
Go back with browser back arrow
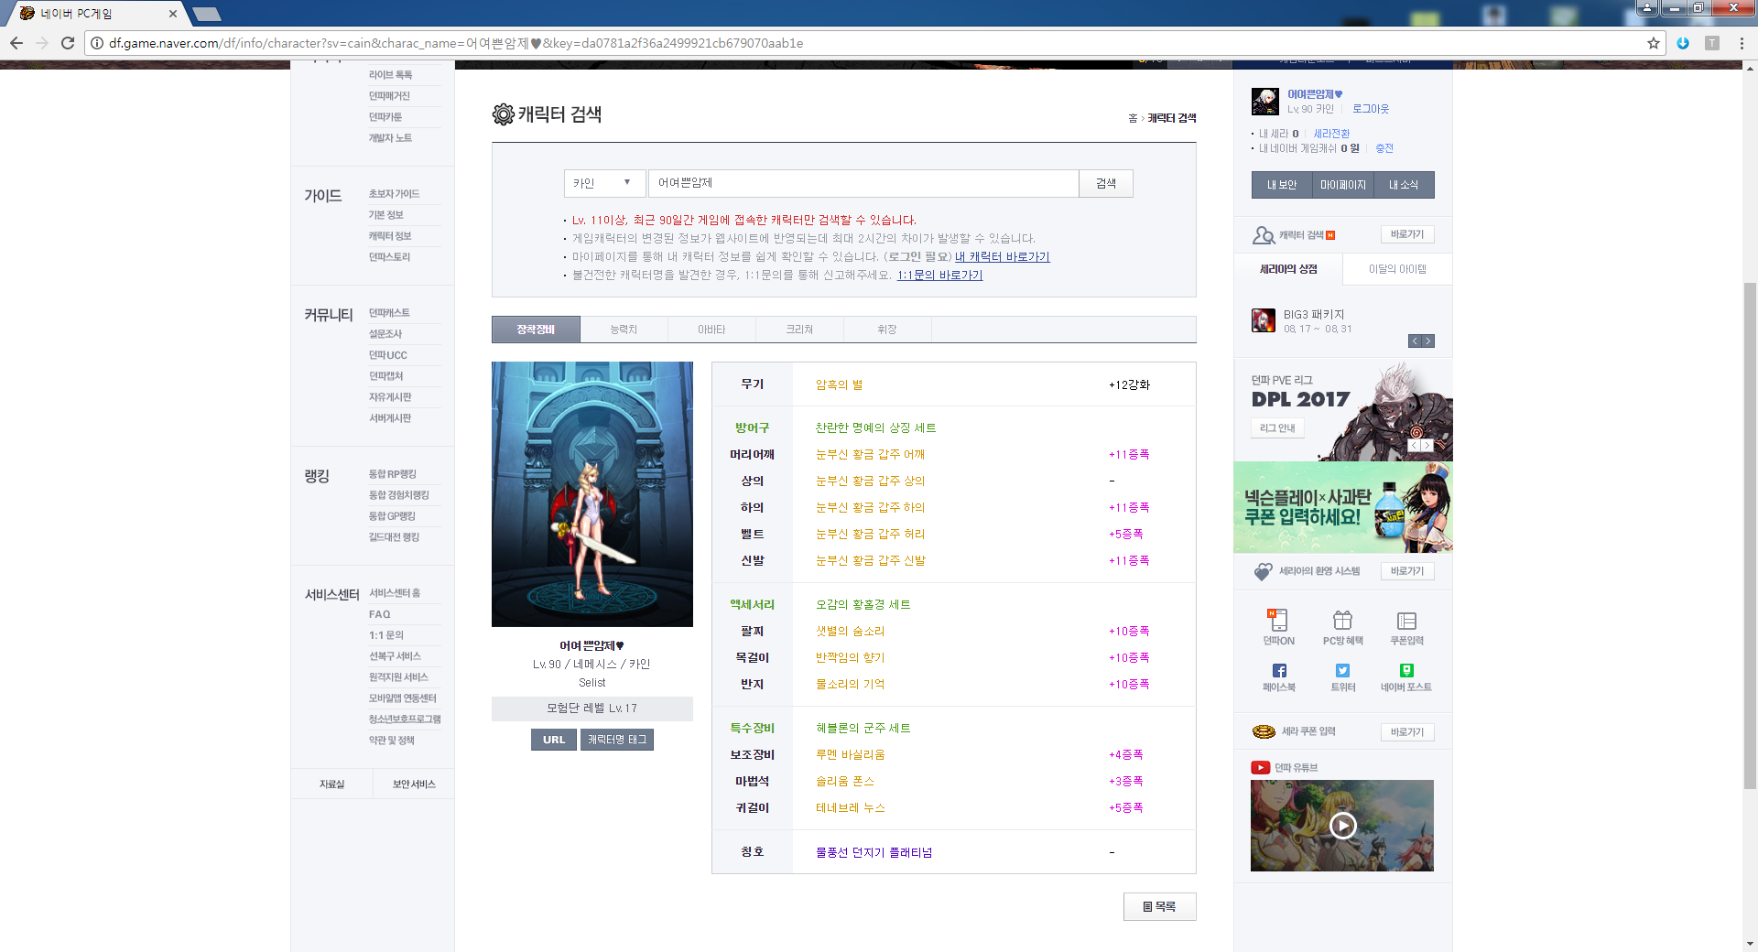pos(16,43)
